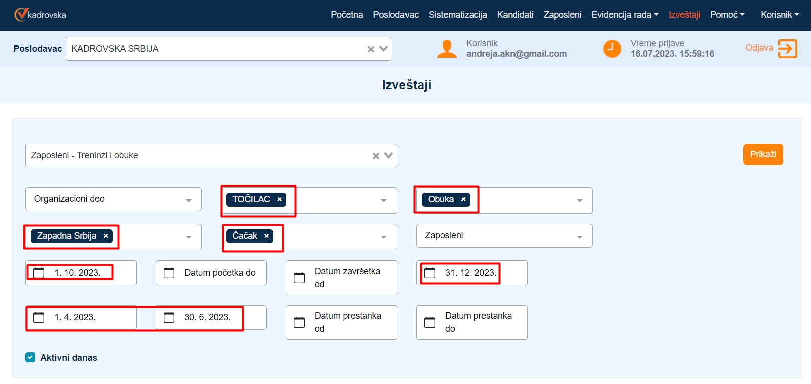This screenshot has height=384, width=811.
Task: Remove the TOČILAC tag with its x
Action: 279,199
